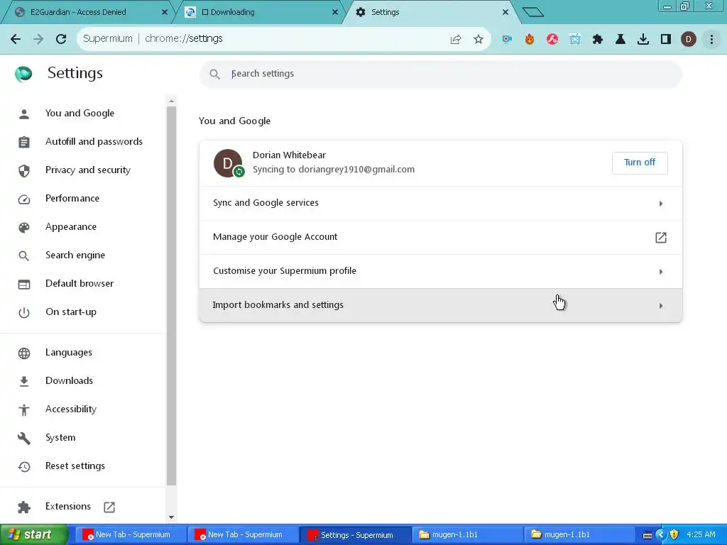The width and height of the screenshot is (727, 545).
Task: Open the Windows start button
Action: [34, 535]
